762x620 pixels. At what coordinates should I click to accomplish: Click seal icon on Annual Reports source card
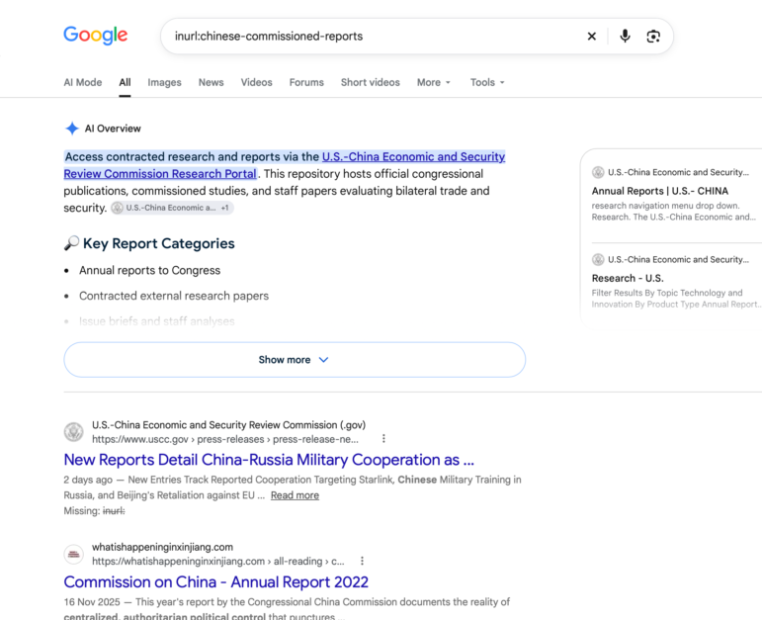pyautogui.click(x=598, y=172)
